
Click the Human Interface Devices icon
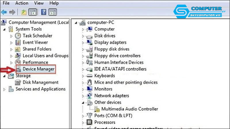coord(89,62)
